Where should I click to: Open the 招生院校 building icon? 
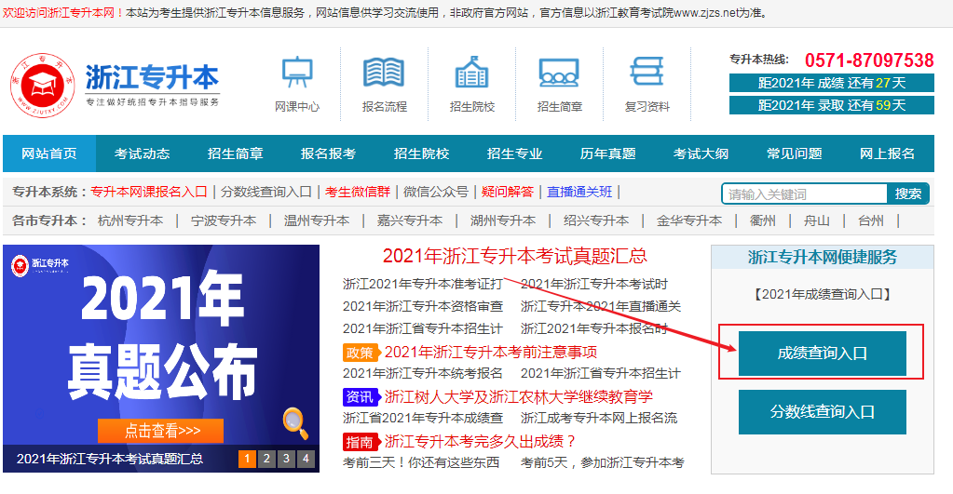point(471,73)
